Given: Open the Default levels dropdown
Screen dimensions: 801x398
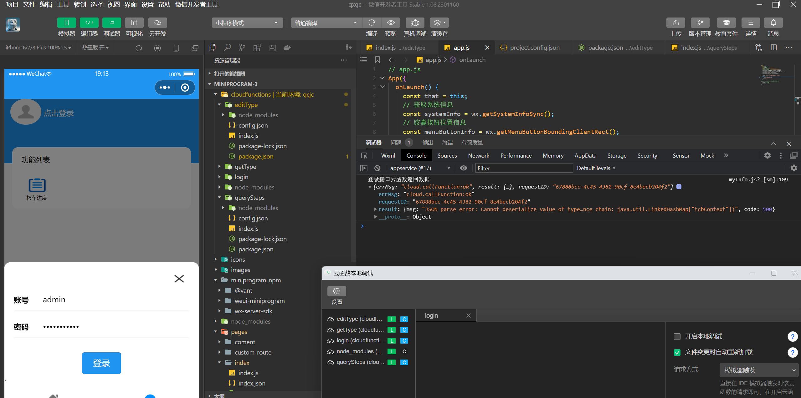Looking at the screenshot, I should pyautogui.click(x=596, y=168).
